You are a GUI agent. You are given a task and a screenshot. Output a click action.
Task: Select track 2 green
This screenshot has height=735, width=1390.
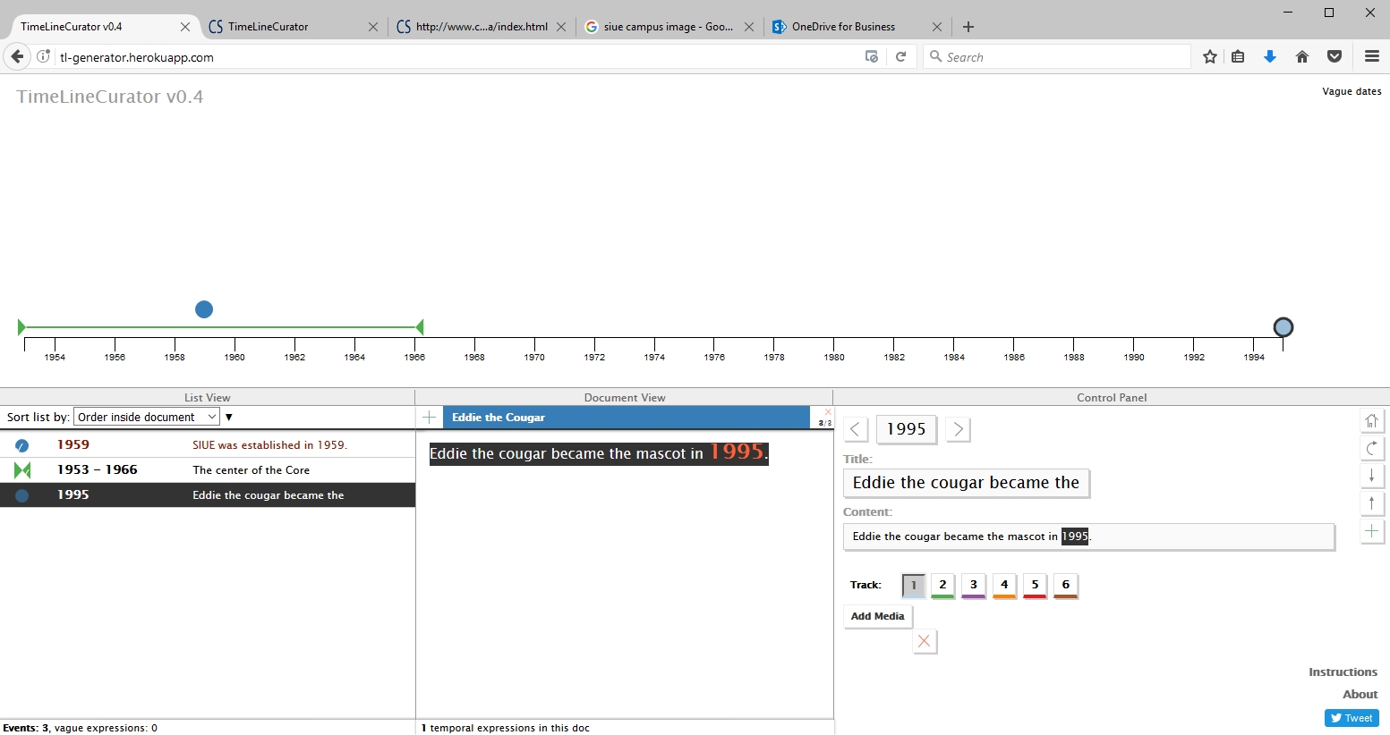pyautogui.click(x=942, y=586)
